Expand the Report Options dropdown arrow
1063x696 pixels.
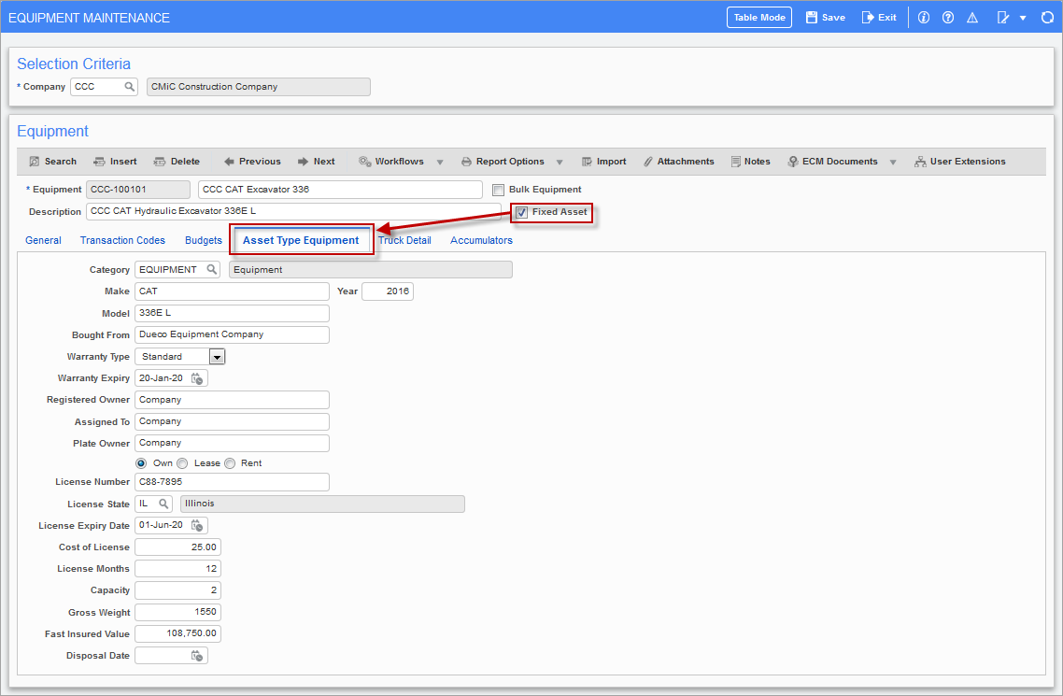coord(560,163)
